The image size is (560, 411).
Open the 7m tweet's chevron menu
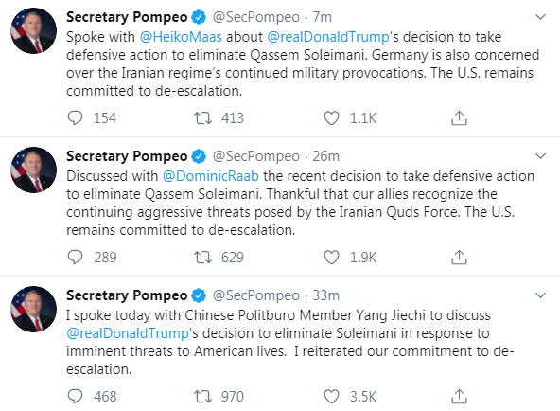tap(541, 17)
